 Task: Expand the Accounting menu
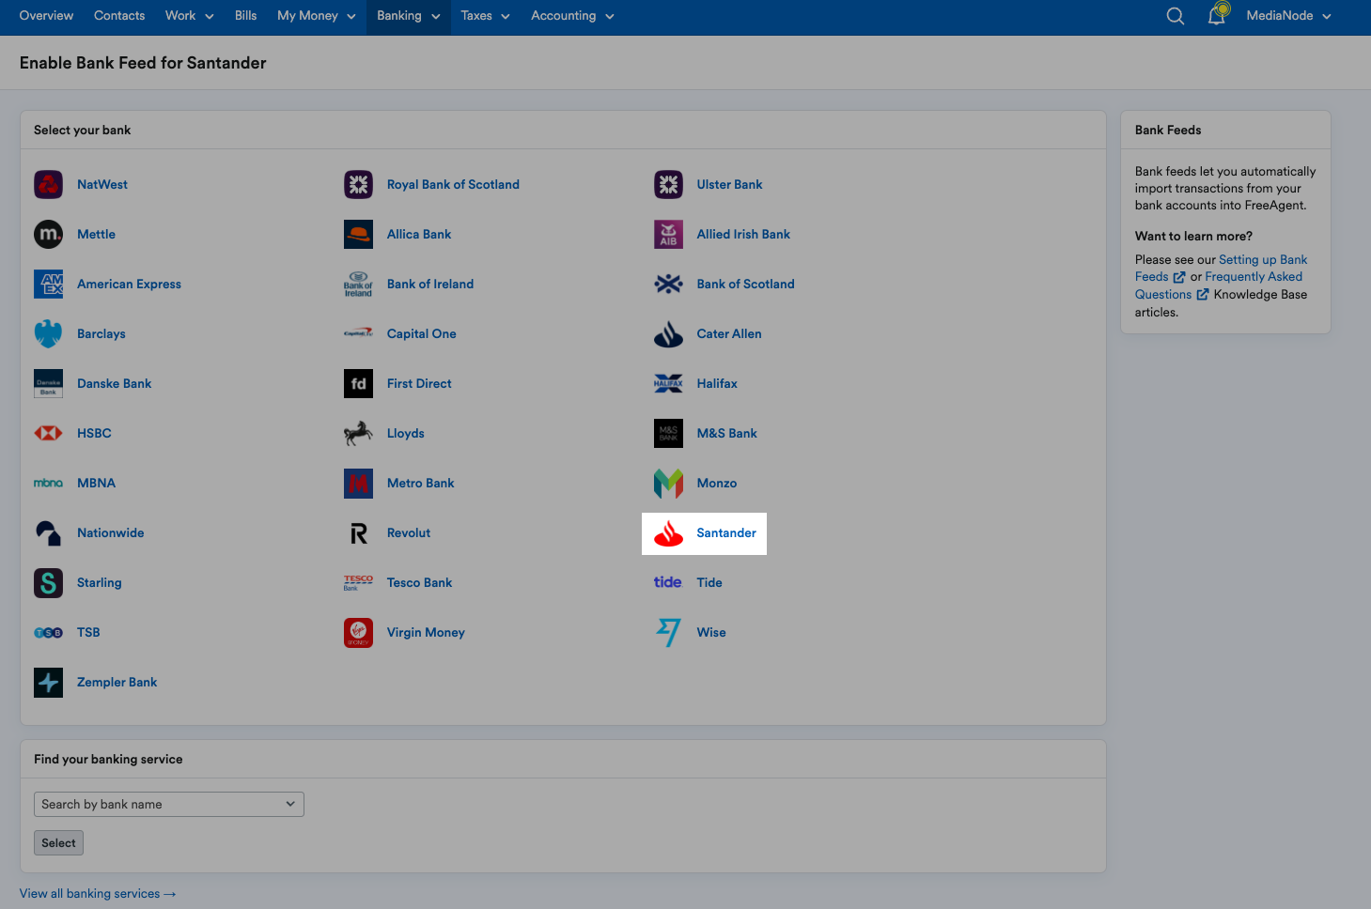(x=573, y=16)
